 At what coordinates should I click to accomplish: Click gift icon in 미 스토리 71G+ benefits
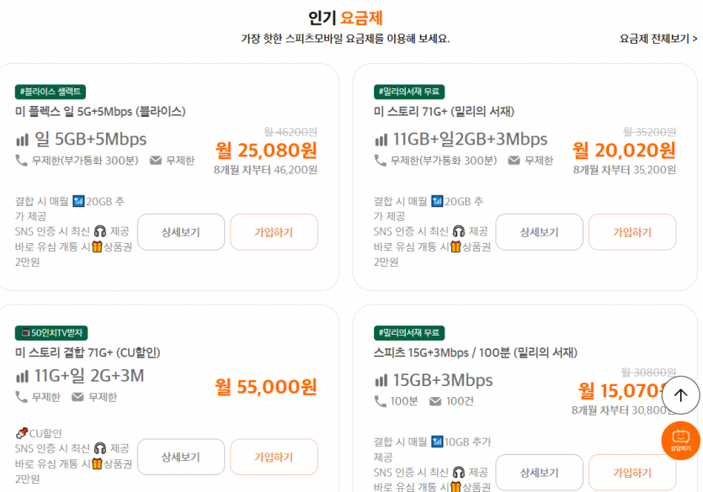point(455,246)
